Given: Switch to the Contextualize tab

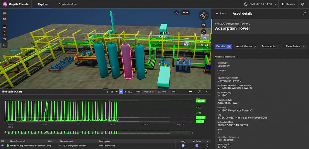Looking at the screenshot, I should 67,4.
